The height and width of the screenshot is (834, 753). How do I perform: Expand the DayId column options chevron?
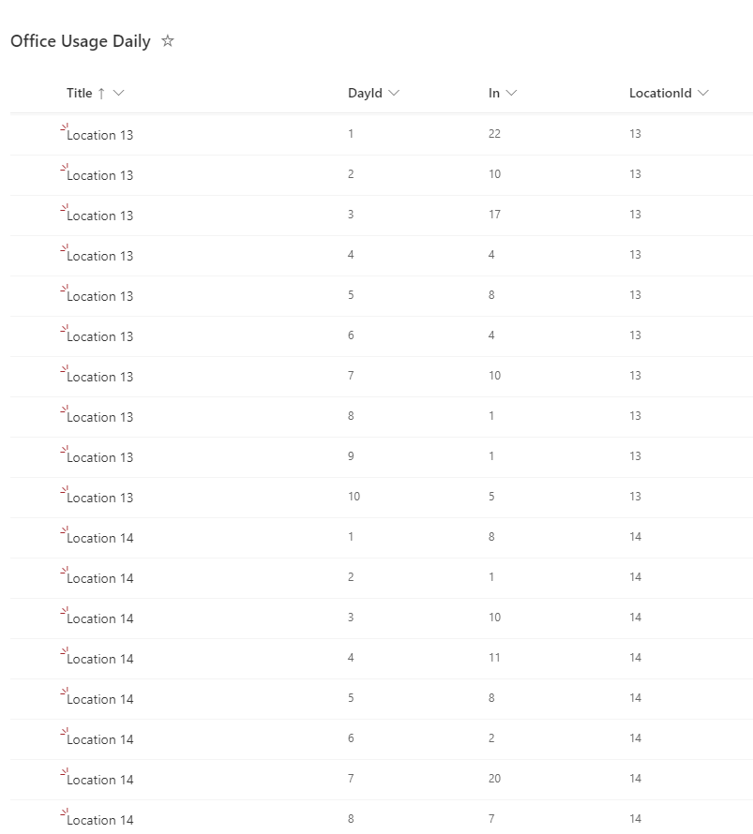(394, 93)
